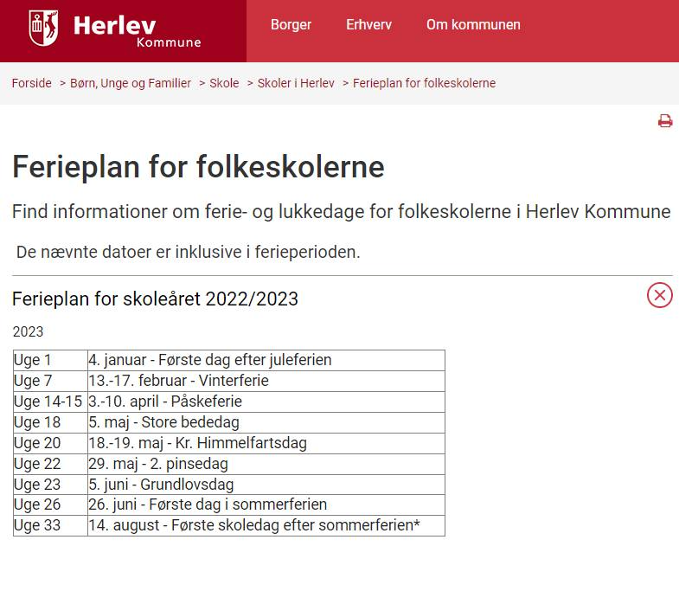Click the 'Find informationer om ferie- og lukkedage' intro text
679x604 pixels.
coord(342,212)
